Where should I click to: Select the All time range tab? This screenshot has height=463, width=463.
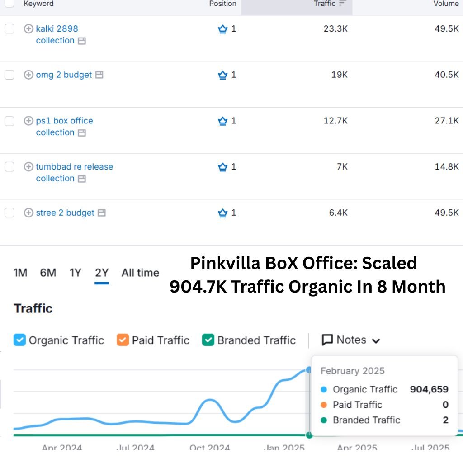tap(140, 272)
